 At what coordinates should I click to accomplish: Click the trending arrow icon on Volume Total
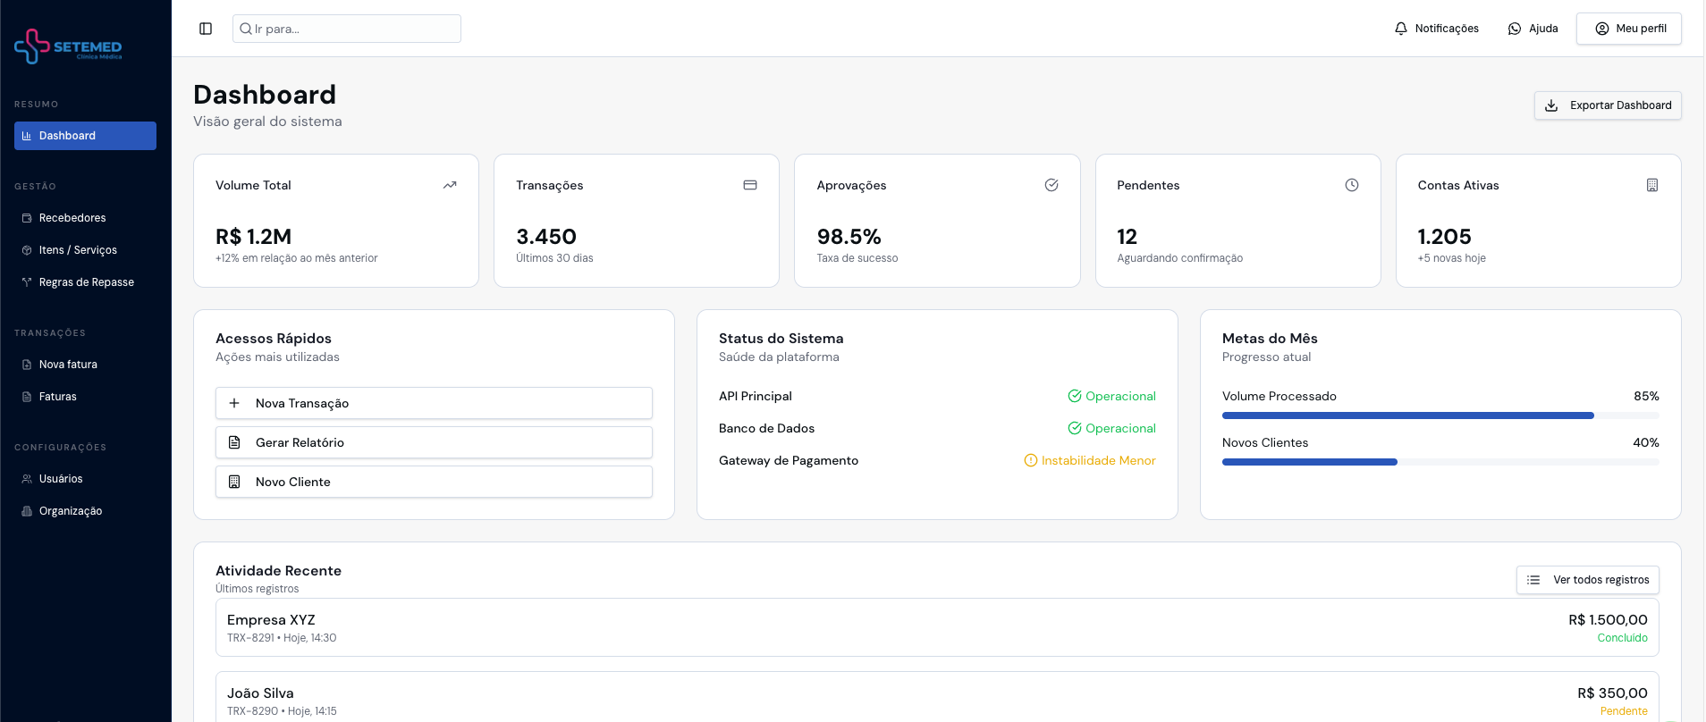[x=450, y=185]
